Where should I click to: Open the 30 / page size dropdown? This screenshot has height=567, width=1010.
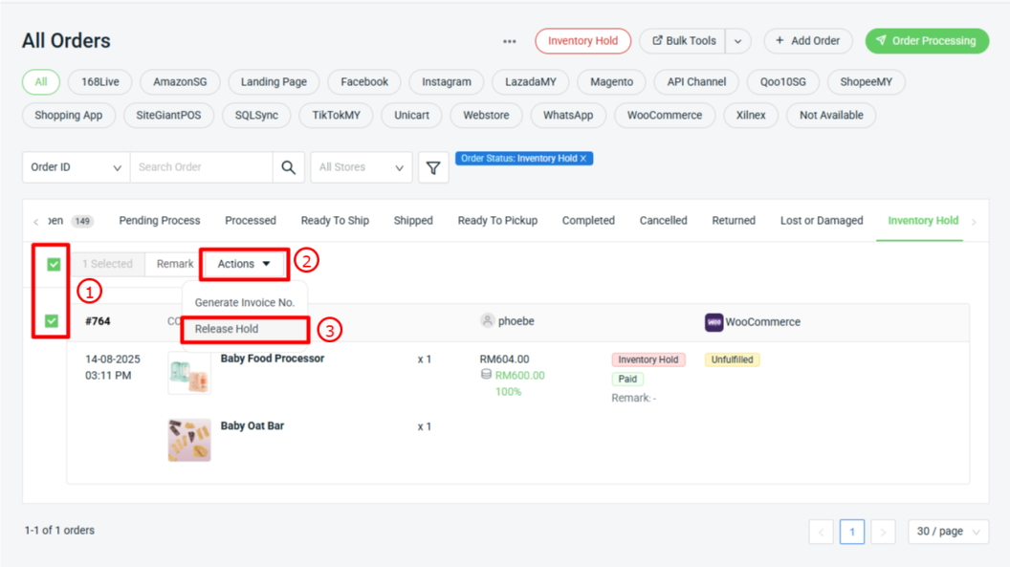pyautogui.click(x=948, y=532)
